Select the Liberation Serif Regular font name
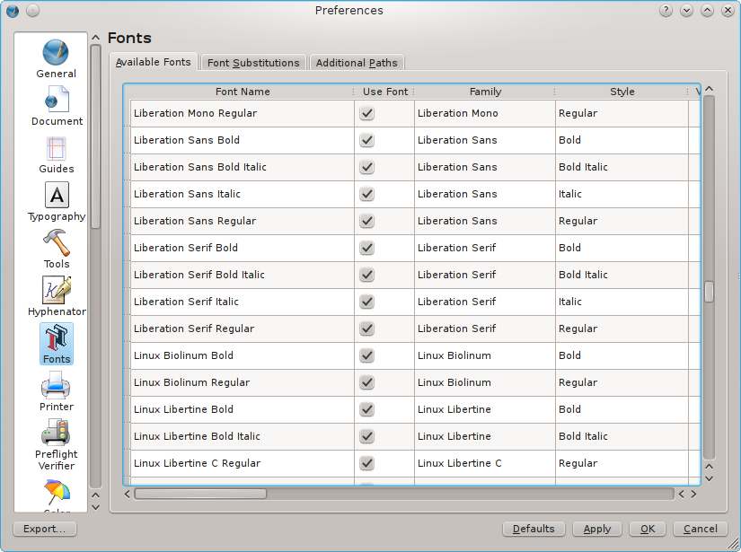Image resolution: width=741 pixels, height=552 pixels. (194, 329)
